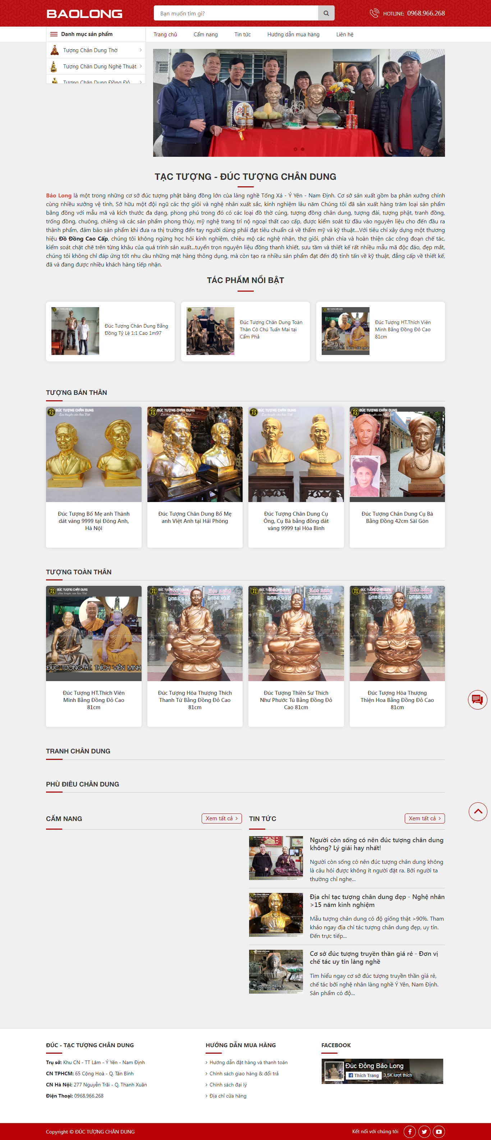Open the red chat bubble widget
The image size is (491, 1140).
(477, 700)
